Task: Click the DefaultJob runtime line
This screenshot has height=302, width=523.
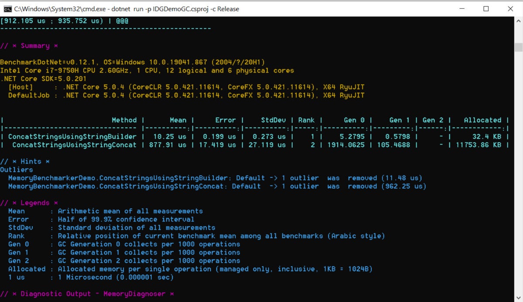Action: click(186, 95)
